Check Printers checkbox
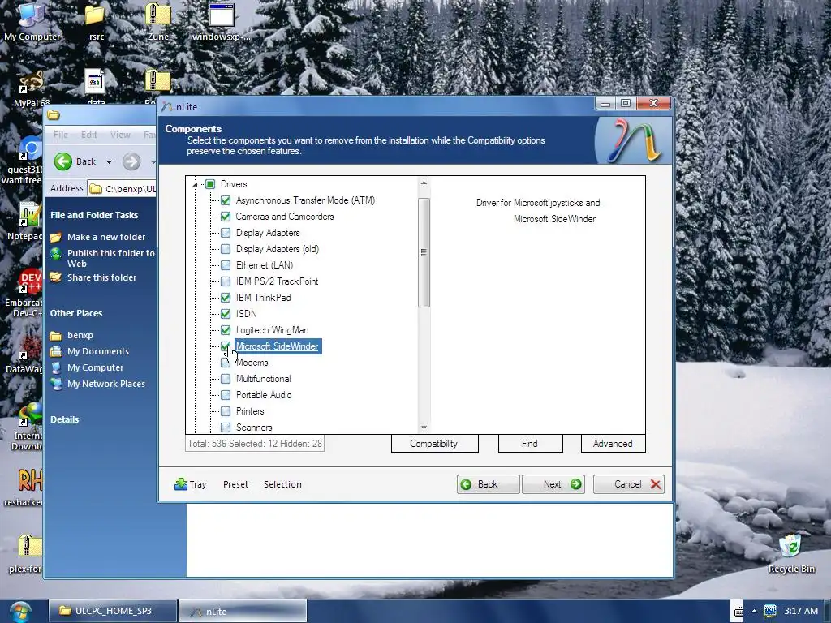 click(x=226, y=411)
